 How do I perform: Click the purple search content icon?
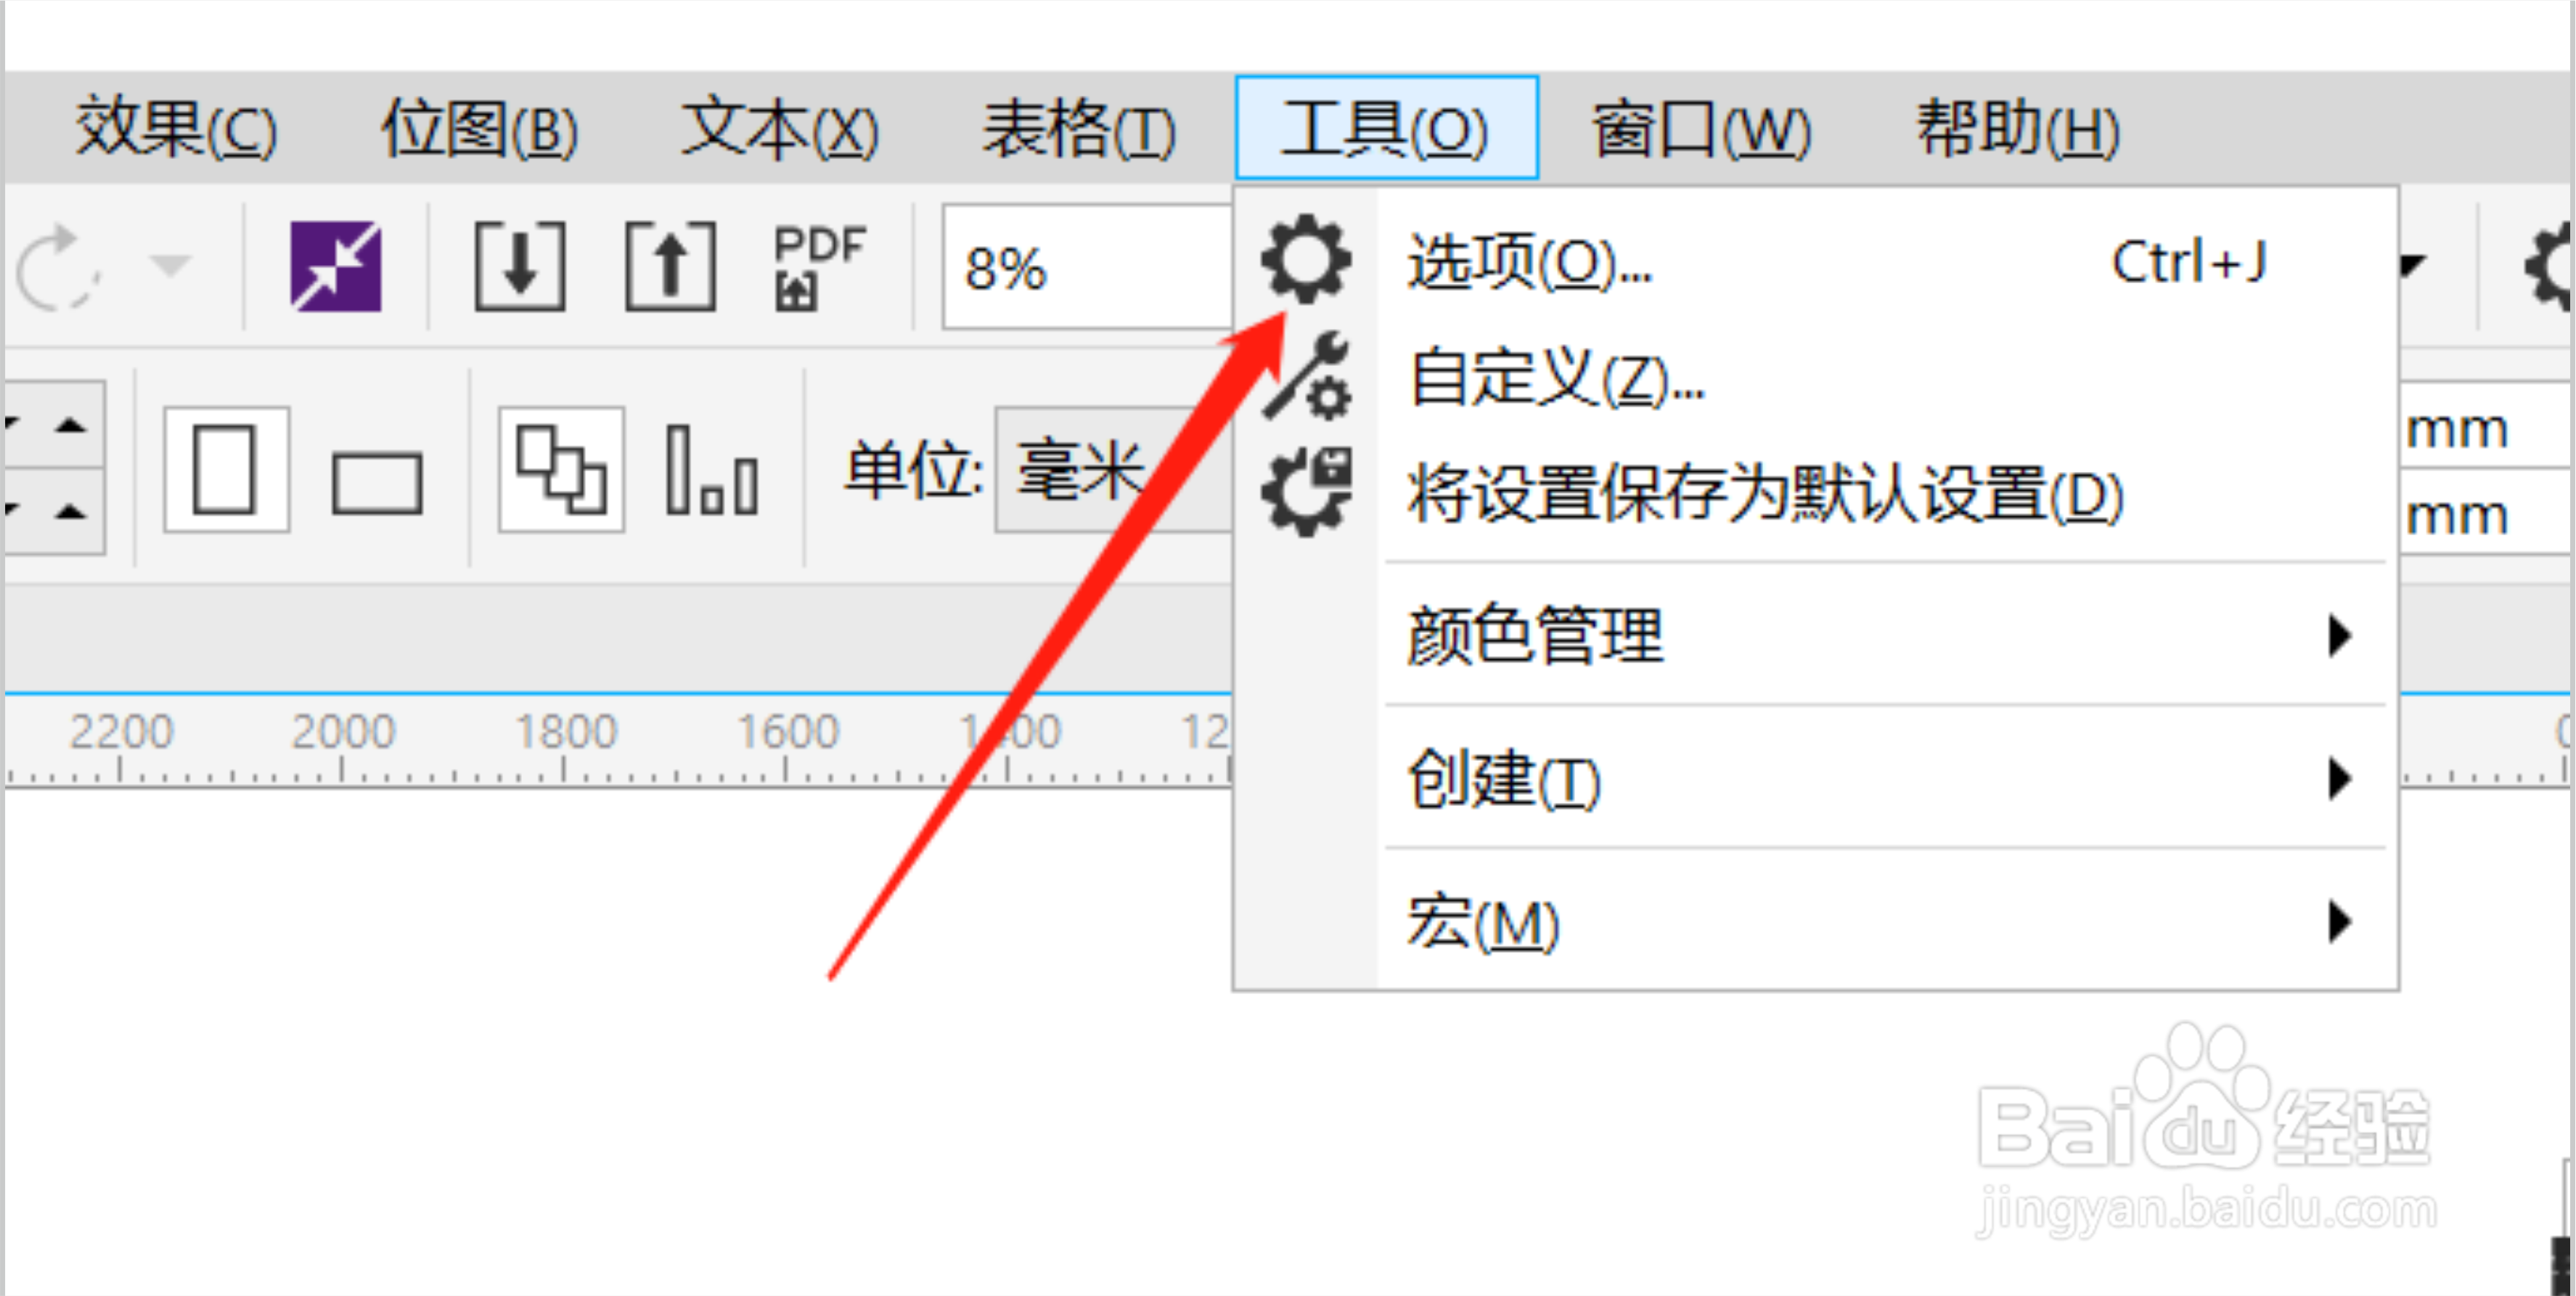coord(335,266)
